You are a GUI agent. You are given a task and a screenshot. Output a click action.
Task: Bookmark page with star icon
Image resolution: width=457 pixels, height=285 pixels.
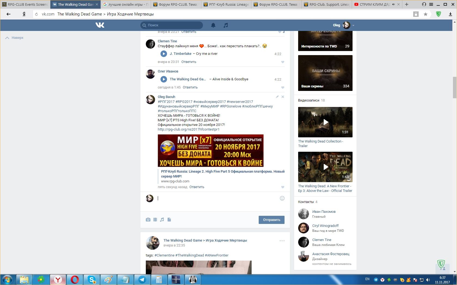tap(425, 14)
